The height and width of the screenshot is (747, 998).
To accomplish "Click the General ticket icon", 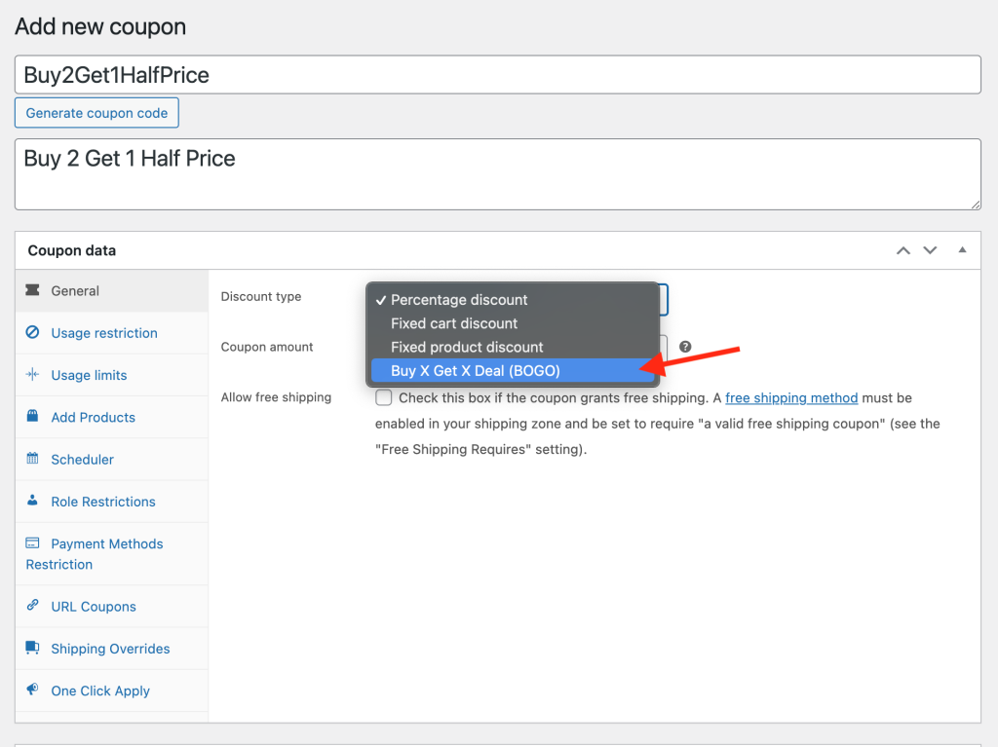I will click(32, 290).
